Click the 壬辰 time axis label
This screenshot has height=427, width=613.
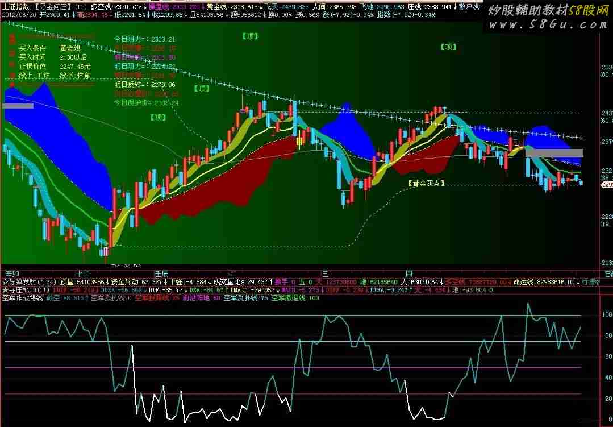[162, 273]
